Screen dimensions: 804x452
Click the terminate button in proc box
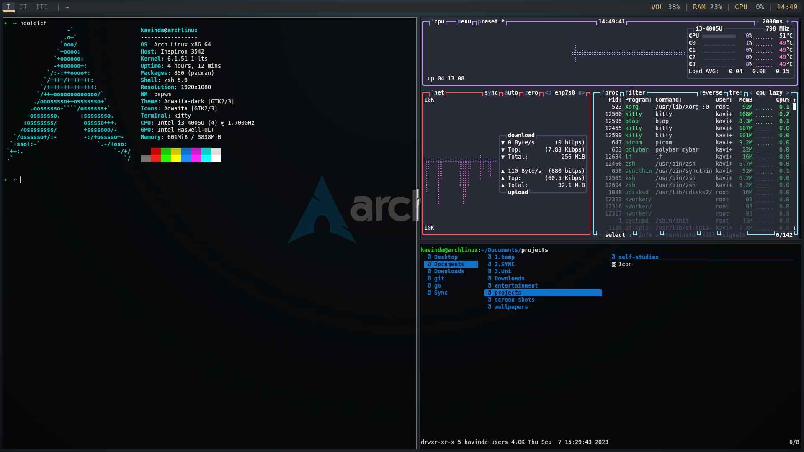point(680,235)
